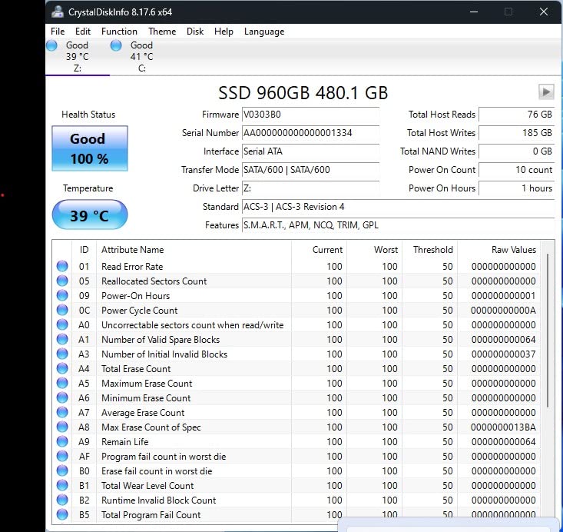Click the Attribute Name column header
The height and width of the screenshot is (532, 563).
pos(194,249)
